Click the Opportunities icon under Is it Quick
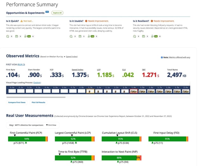The width and height of the screenshot is (198, 166). [8, 36]
